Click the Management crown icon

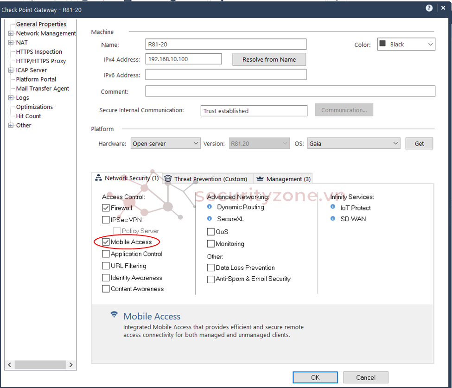tap(260, 179)
